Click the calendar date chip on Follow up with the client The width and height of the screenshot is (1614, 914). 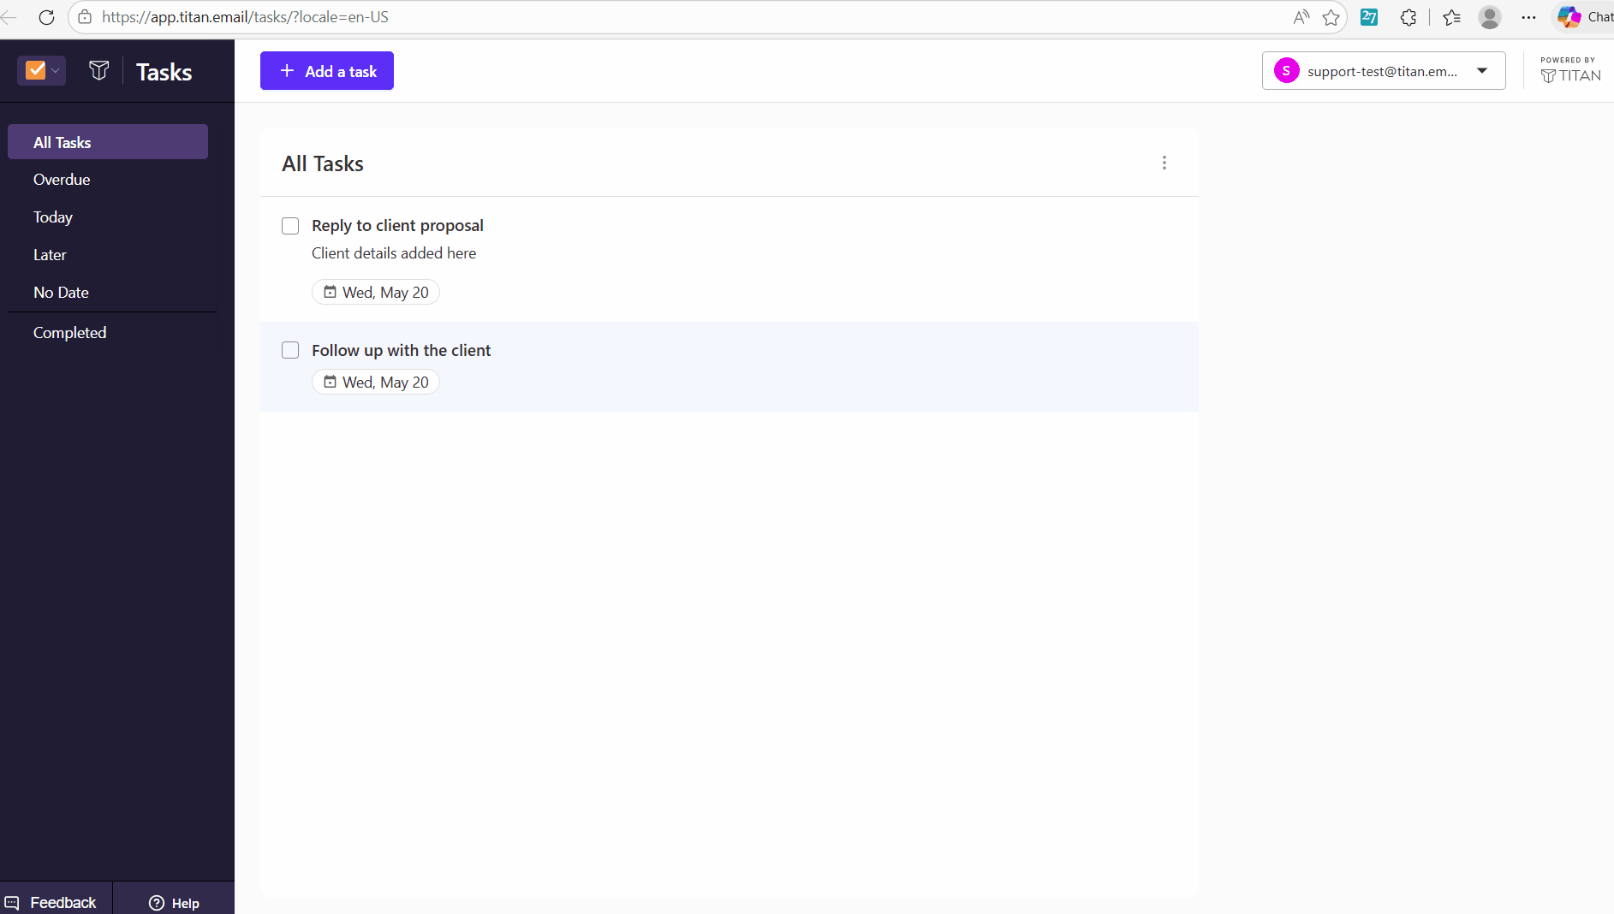376,382
